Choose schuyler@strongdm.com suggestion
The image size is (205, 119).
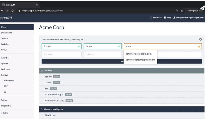point(138,54)
